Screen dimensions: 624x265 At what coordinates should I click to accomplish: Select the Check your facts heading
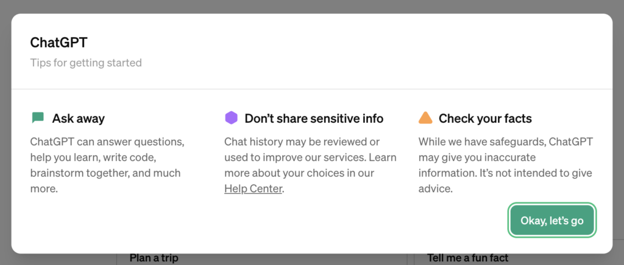click(485, 119)
